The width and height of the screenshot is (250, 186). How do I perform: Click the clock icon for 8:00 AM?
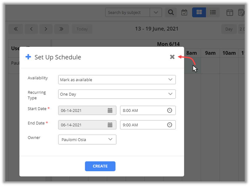(169, 110)
